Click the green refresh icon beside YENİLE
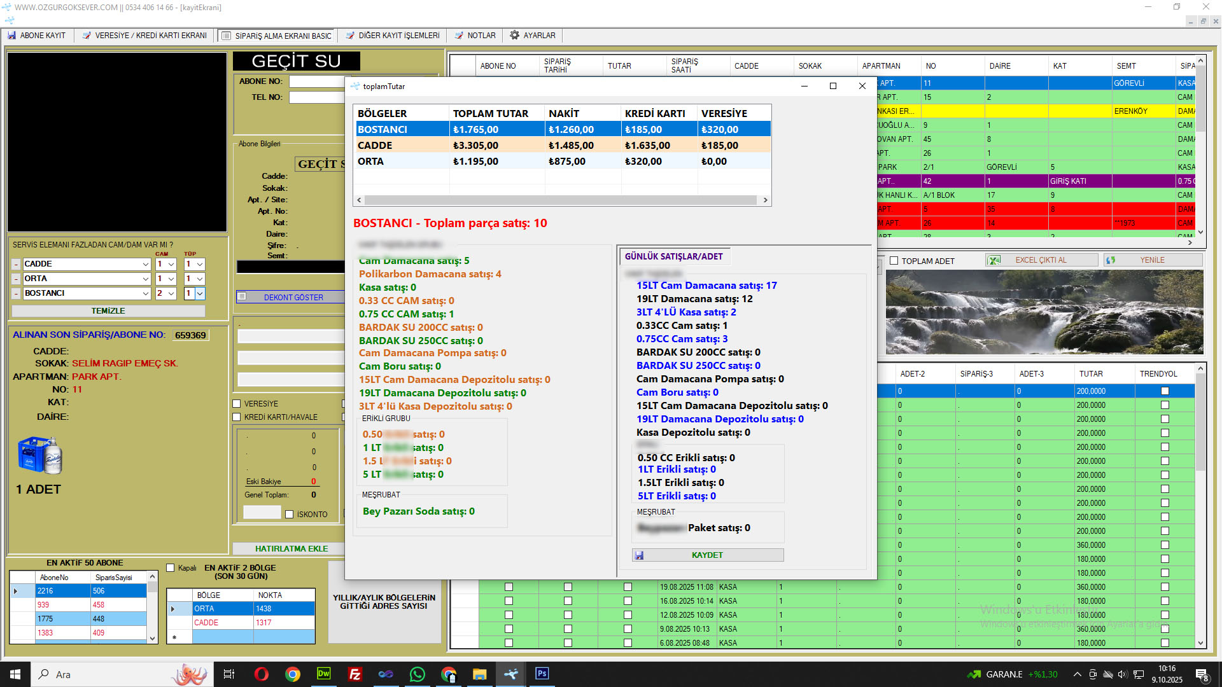Viewport: 1222px width, 687px height. [x=1111, y=260]
